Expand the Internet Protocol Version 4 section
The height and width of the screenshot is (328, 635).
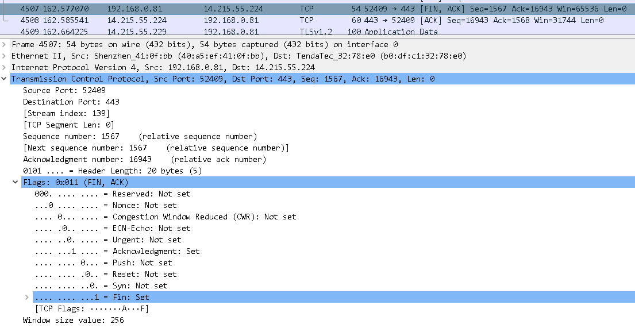(5, 67)
